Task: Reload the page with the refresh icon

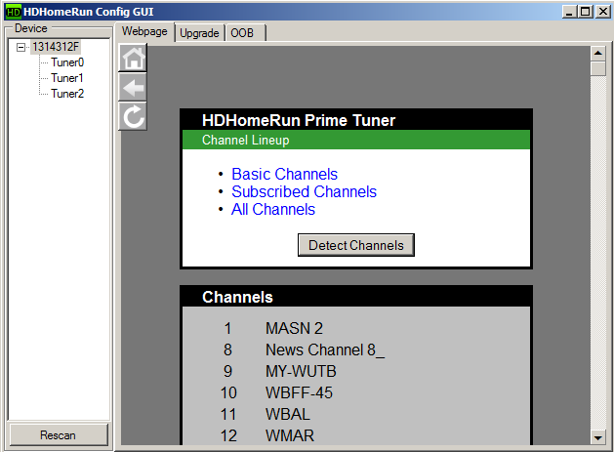Action: [x=133, y=116]
